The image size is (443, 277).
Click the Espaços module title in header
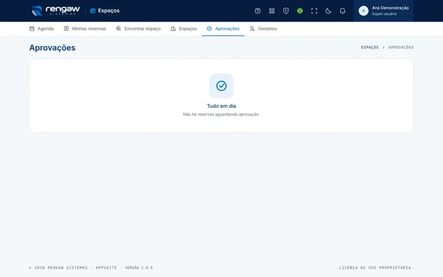[x=105, y=11]
